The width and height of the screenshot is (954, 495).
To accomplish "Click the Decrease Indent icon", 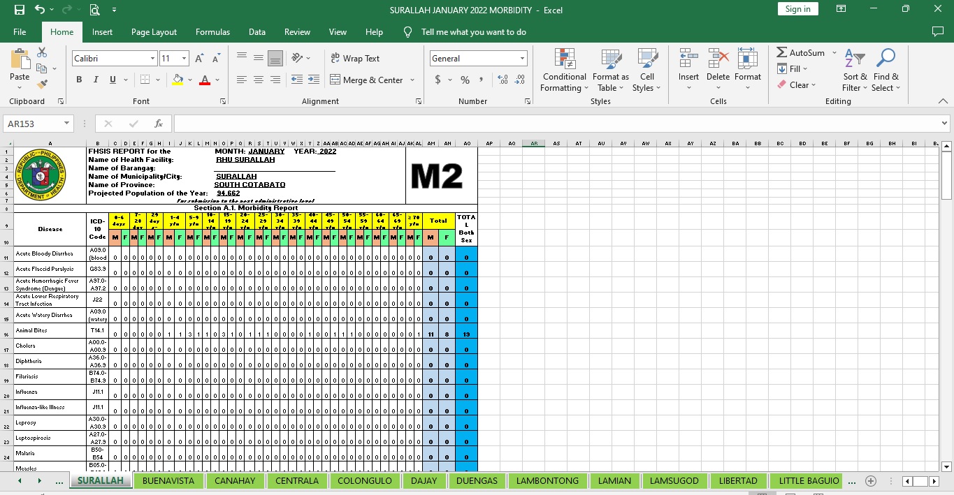I will click(296, 80).
